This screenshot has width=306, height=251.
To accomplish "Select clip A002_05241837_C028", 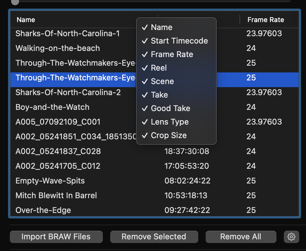I will pyautogui.click(x=58, y=151).
